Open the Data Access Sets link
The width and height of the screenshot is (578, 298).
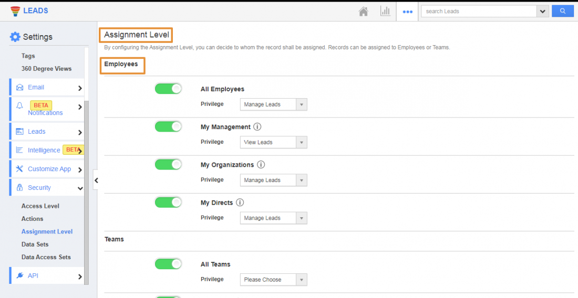(46, 257)
